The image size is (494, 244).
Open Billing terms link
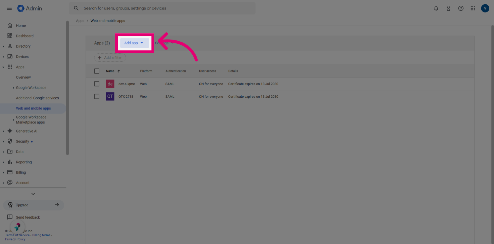41,235
